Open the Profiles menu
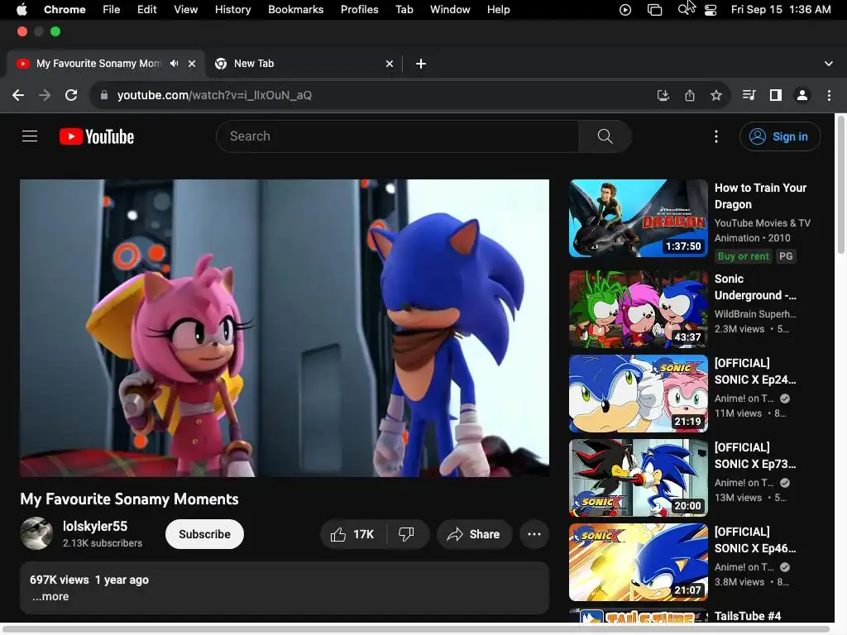Image resolution: width=847 pixels, height=635 pixels. pyautogui.click(x=359, y=9)
